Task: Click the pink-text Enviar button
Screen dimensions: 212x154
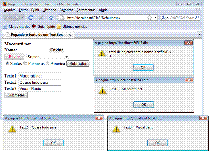Action: click(15, 57)
